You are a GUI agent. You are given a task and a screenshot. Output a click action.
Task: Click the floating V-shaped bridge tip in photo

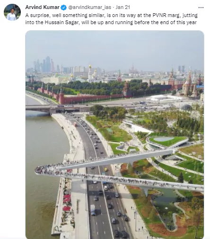point(42,170)
